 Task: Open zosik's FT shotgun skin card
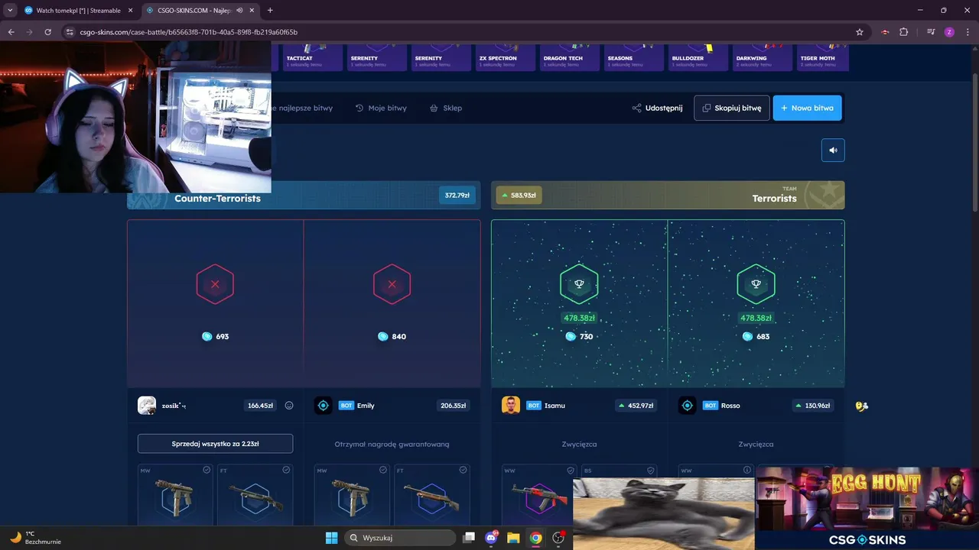point(255,494)
